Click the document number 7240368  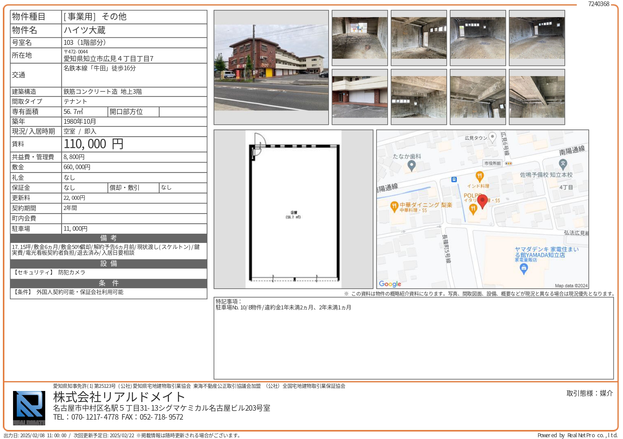599,4
